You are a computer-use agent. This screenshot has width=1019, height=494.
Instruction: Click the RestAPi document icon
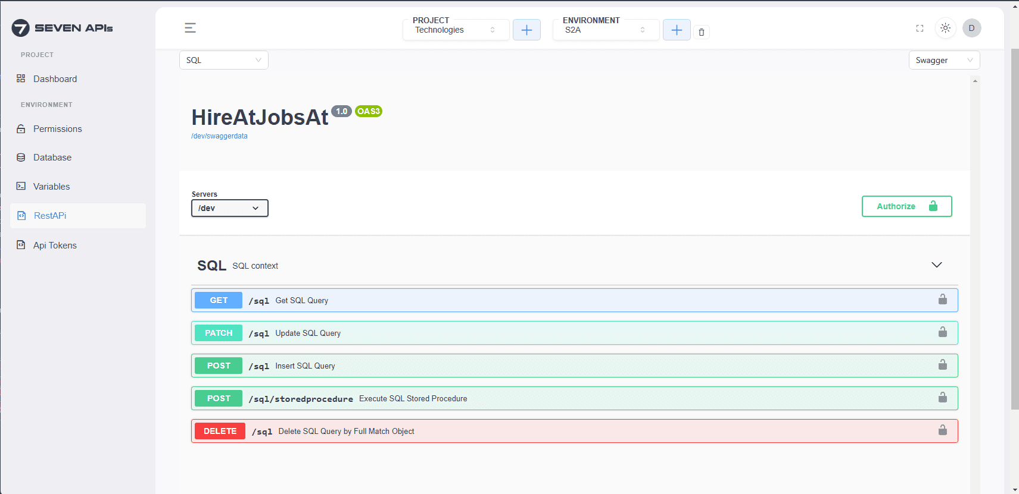(x=21, y=216)
